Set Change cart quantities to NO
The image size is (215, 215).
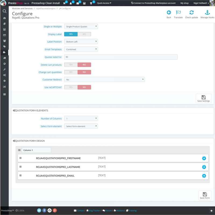(x=84, y=72)
